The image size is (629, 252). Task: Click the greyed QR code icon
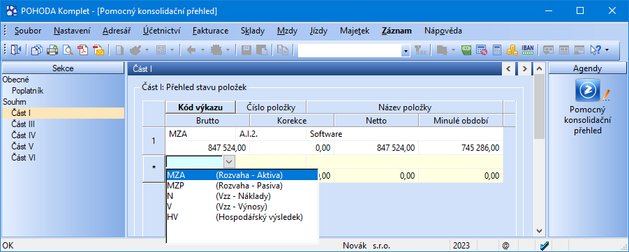tap(161, 50)
